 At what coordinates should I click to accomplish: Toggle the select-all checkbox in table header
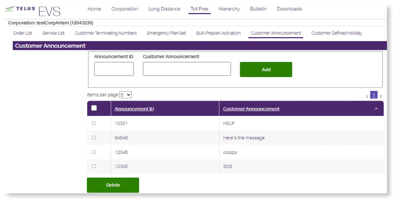(x=94, y=108)
